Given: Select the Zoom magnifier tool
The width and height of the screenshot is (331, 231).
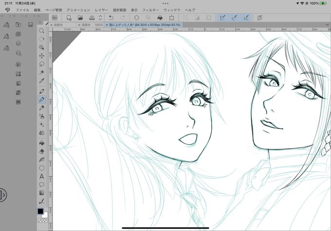Looking at the screenshot, I should [x=41, y=31].
